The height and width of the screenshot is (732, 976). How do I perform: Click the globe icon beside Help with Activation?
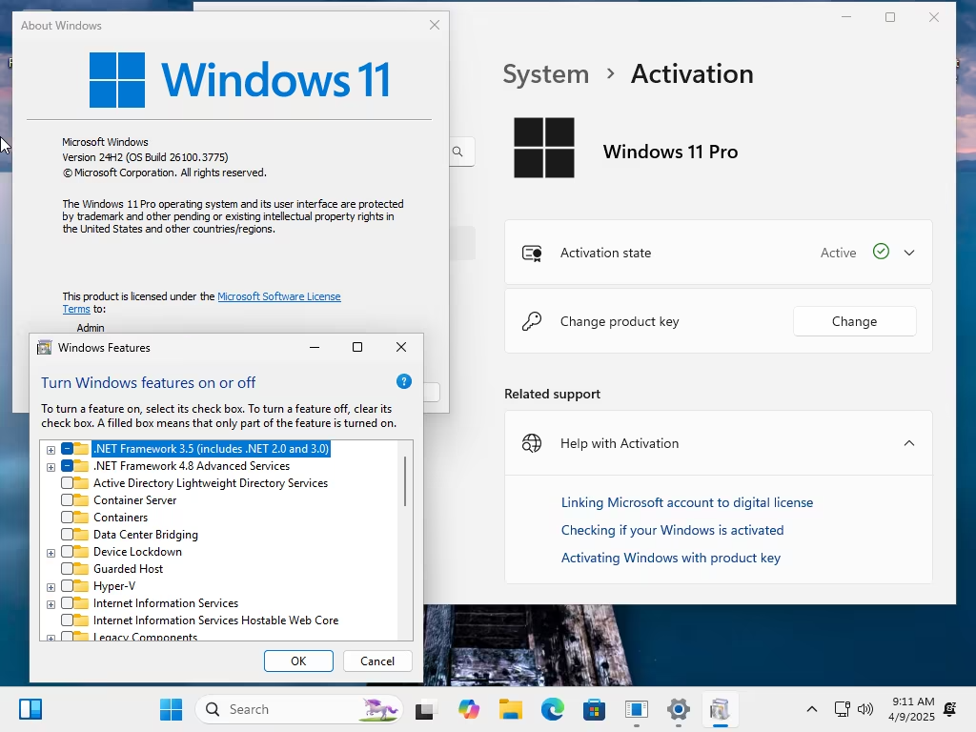pos(532,443)
